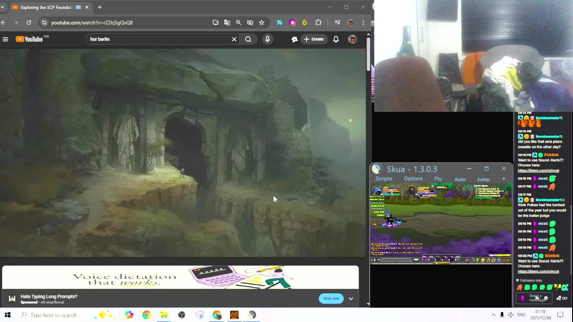The width and height of the screenshot is (573, 322).
Task: Click the YouTube Create button
Action: point(313,39)
